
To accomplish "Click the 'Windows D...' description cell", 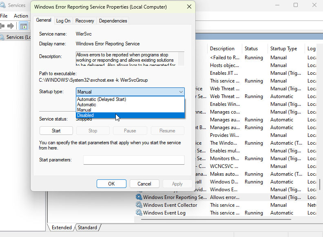I will 224,182.
